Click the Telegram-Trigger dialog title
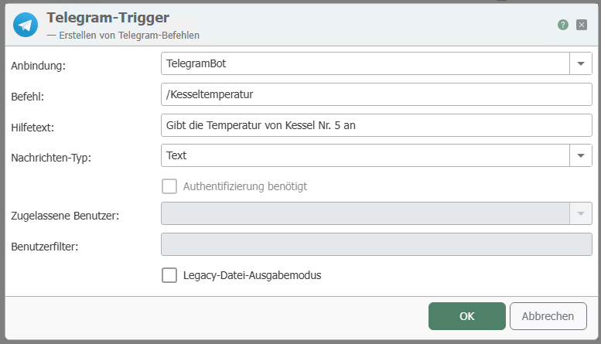This screenshot has width=601, height=344. 108,17
